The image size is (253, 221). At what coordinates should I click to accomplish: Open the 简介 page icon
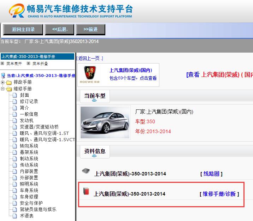(x=15, y=108)
